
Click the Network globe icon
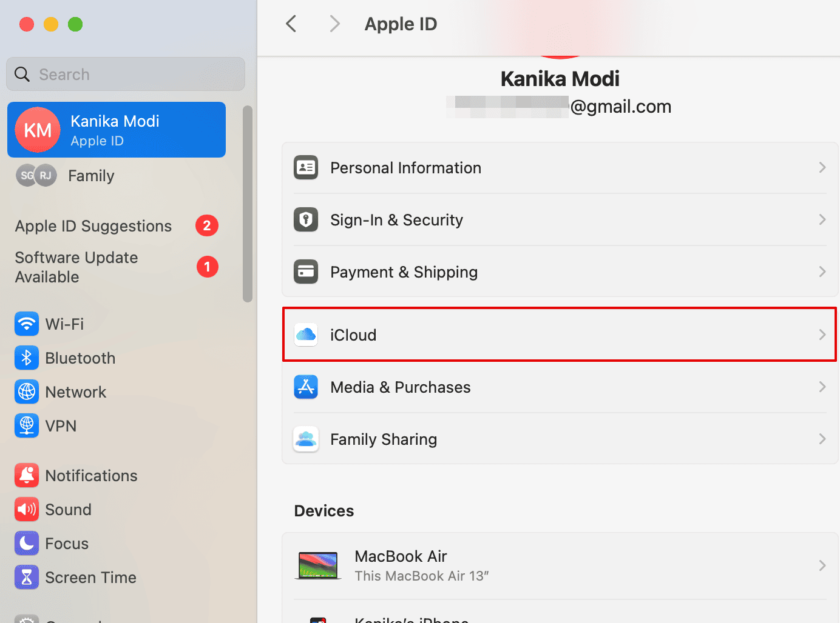(x=27, y=392)
